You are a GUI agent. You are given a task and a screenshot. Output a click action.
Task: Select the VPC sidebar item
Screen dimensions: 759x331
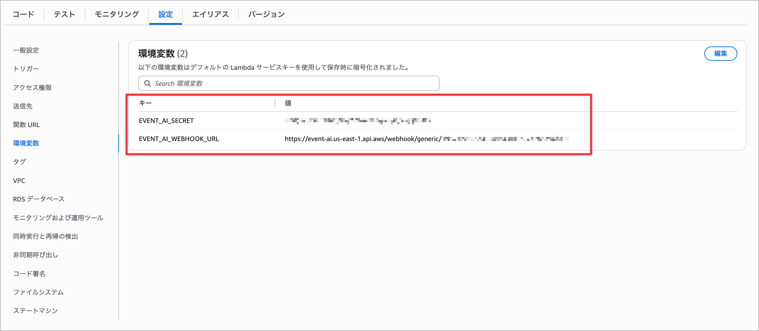click(x=19, y=180)
